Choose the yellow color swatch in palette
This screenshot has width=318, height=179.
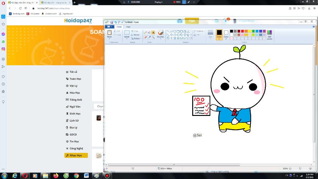tap(250, 31)
